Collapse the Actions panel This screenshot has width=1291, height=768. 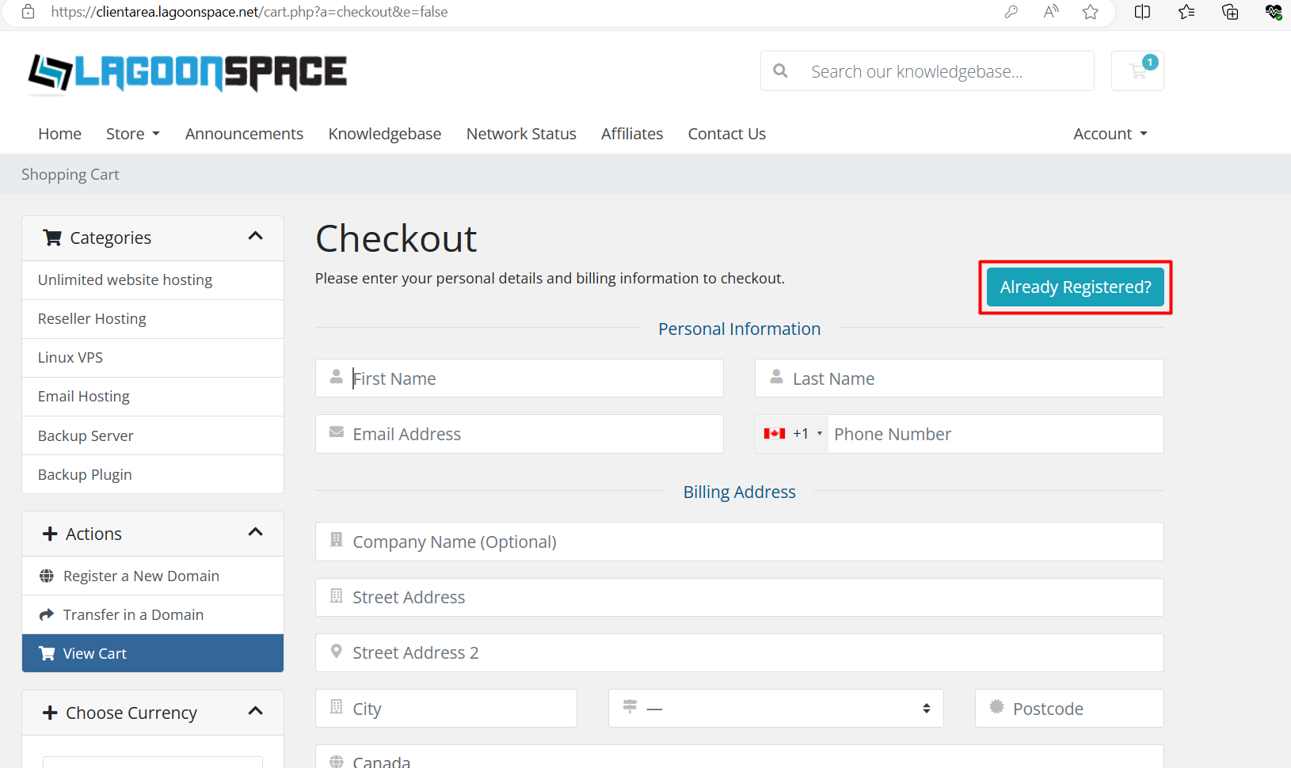[x=255, y=533]
